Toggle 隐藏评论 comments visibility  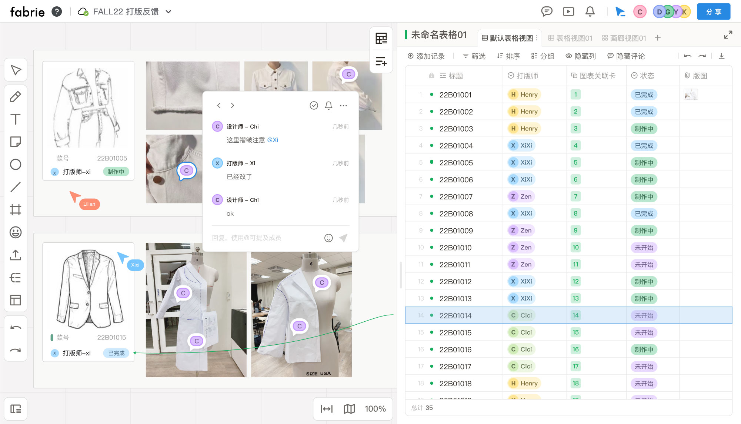point(626,56)
